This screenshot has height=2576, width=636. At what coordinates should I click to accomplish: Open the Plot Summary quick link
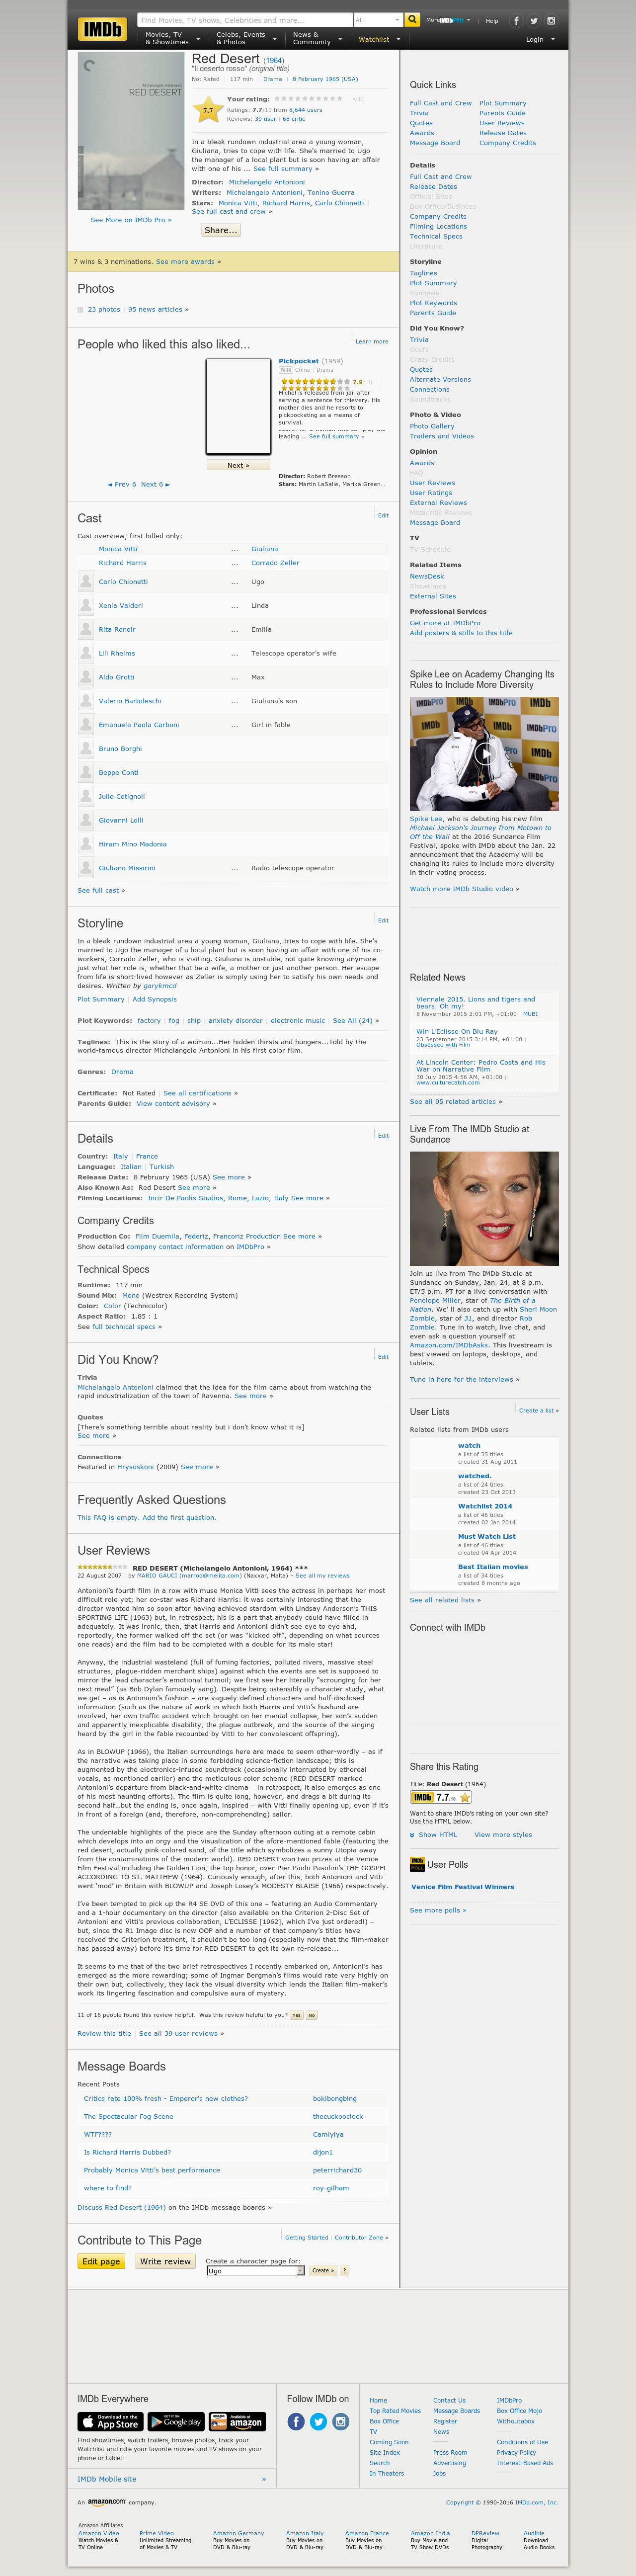[502, 103]
